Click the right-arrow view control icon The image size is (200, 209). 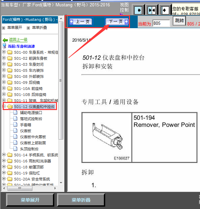(138, 10)
